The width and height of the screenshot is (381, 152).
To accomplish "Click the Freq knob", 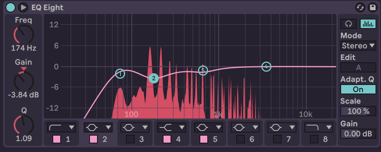I will pos(23,34).
